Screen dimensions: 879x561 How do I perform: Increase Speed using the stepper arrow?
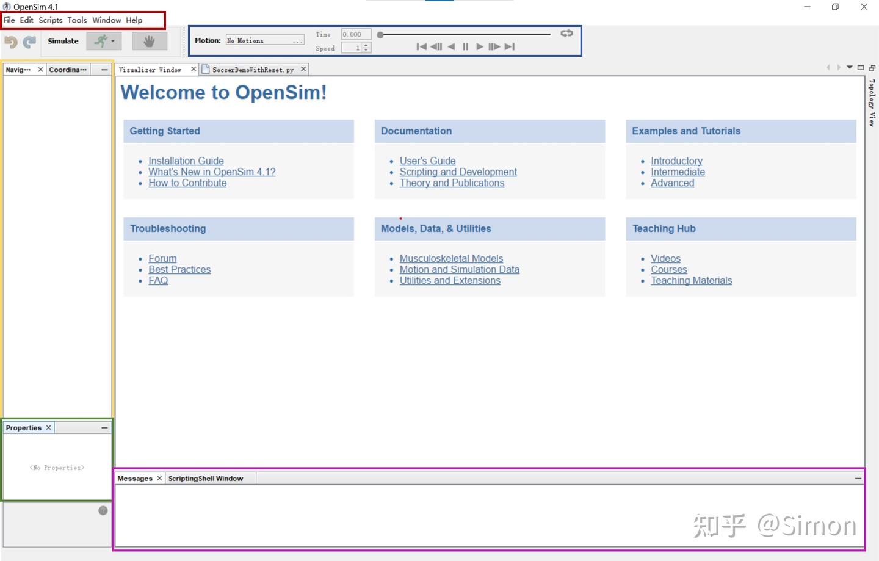pyautogui.click(x=366, y=45)
